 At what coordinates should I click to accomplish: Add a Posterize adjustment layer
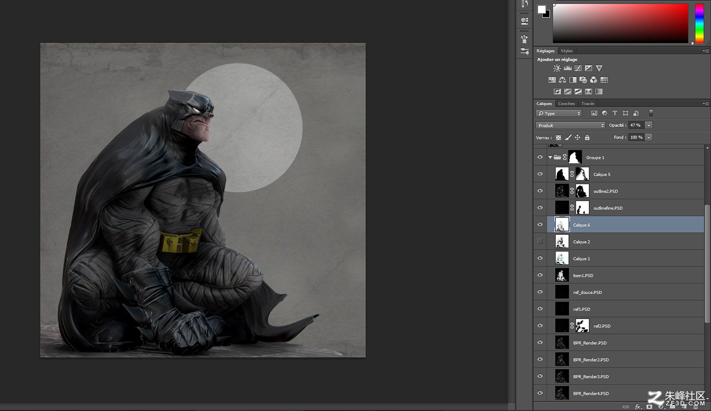coord(567,91)
